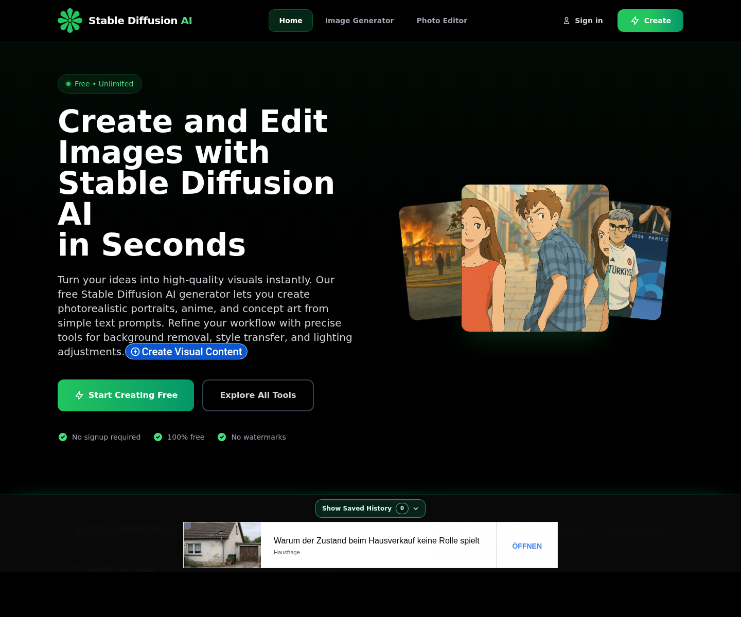Image resolution: width=741 pixels, height=617 pixels.
Task: Click the chevron arrow on Show Saved History
Action: pyautogui.click(x=416, y=509)
